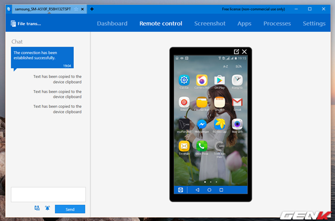Click the chat message input box
The height and width of the screenshot is (221, 335).
[48, 194]
